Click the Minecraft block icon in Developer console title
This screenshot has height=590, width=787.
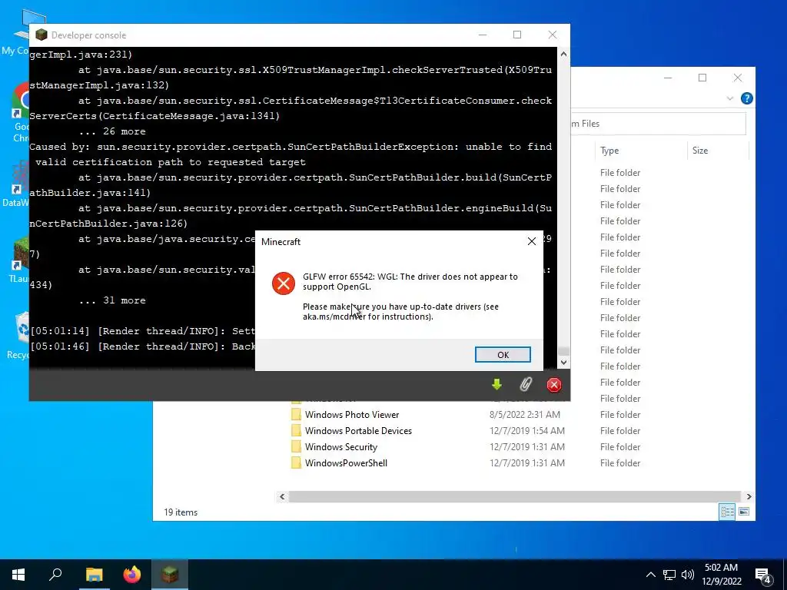point(42,35)
